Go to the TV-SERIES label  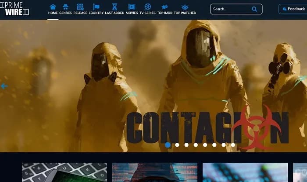[x=147, y=13]
